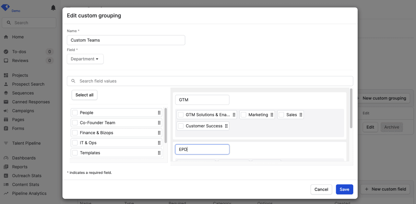Viewport: 416px width, 204px height.
Task: Go to Prospect Search in sidebar
Action: pyautogui.click(x=28, y=84)
